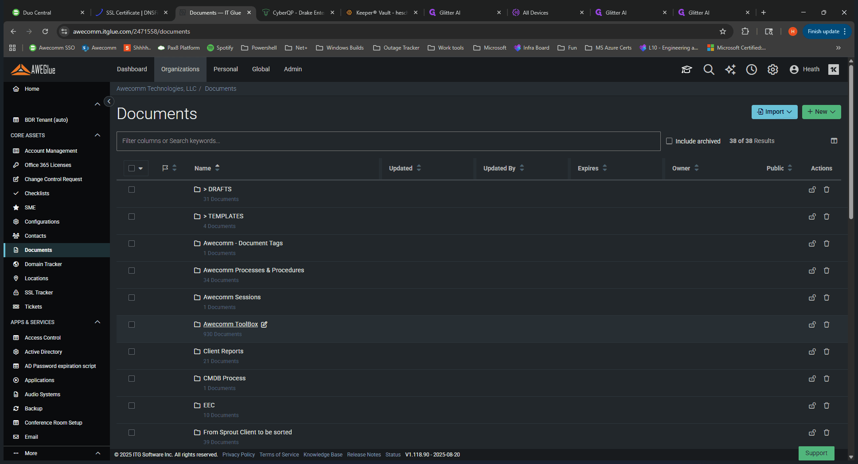Click lock icon for Awecomm ToolBox row
The height and width of the screenshot is (464, 858).
point(812,325)
